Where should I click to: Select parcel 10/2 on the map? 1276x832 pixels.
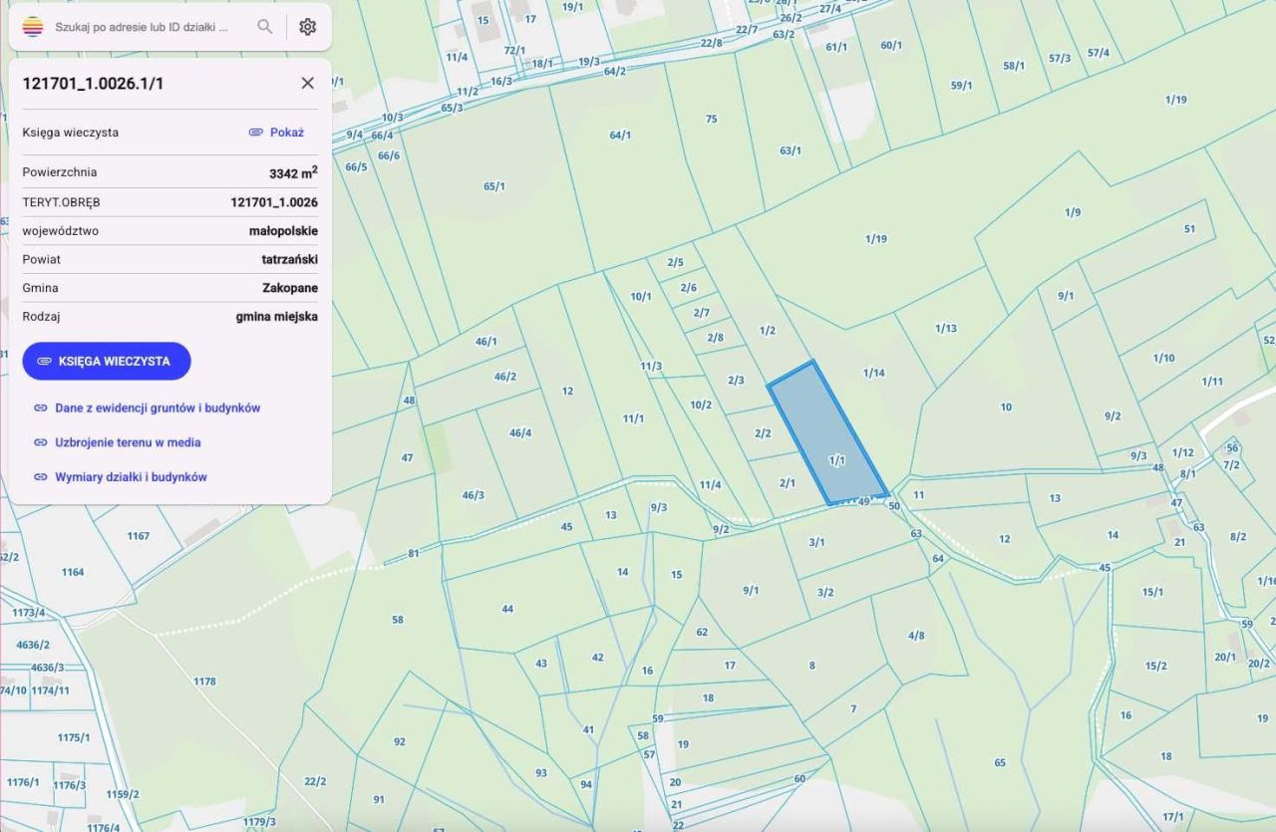702,405
